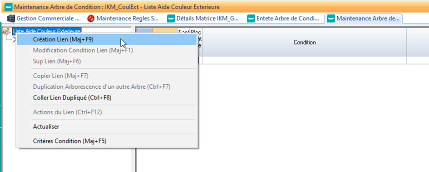Choose Actualiser in the context menu
Viewport: 429px width, 172px height.
click(46, 127)
